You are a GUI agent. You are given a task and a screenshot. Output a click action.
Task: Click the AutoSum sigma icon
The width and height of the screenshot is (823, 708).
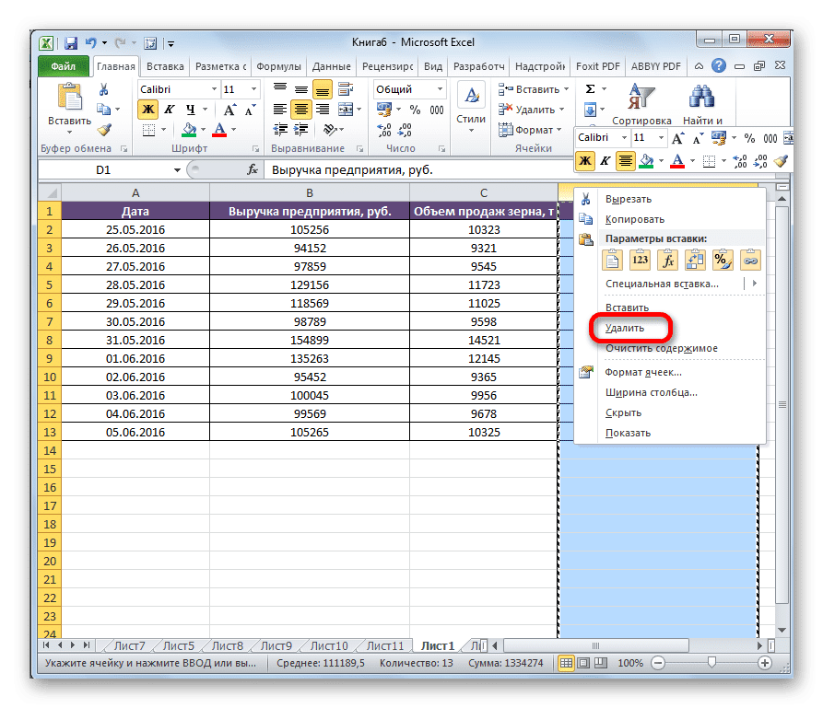591,89
